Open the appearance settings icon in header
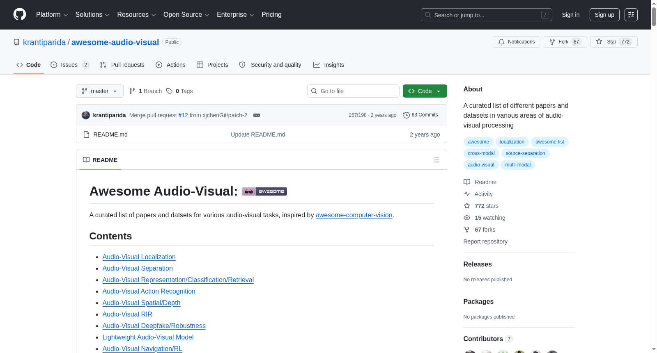Screen dimensions: 657x353 pos(631,15)
